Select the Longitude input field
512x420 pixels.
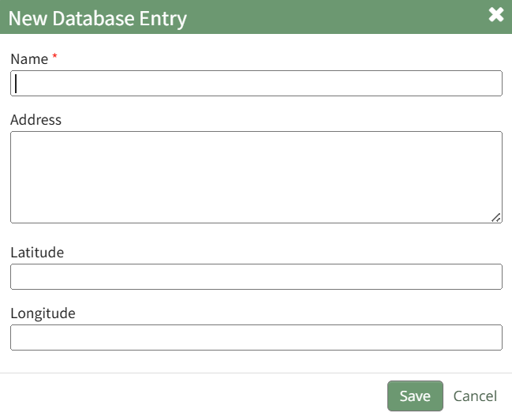click(256, 337)
